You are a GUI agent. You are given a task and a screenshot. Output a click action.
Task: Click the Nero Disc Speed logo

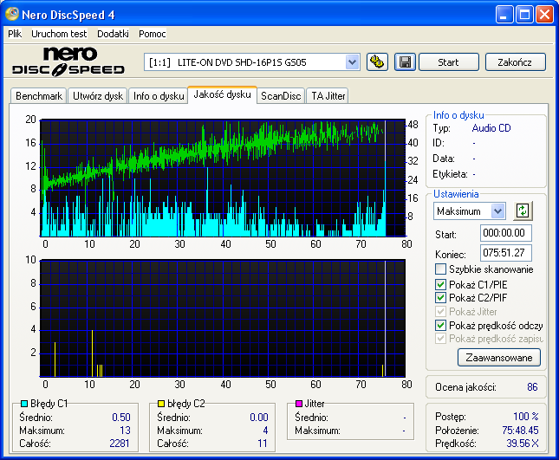68,62
